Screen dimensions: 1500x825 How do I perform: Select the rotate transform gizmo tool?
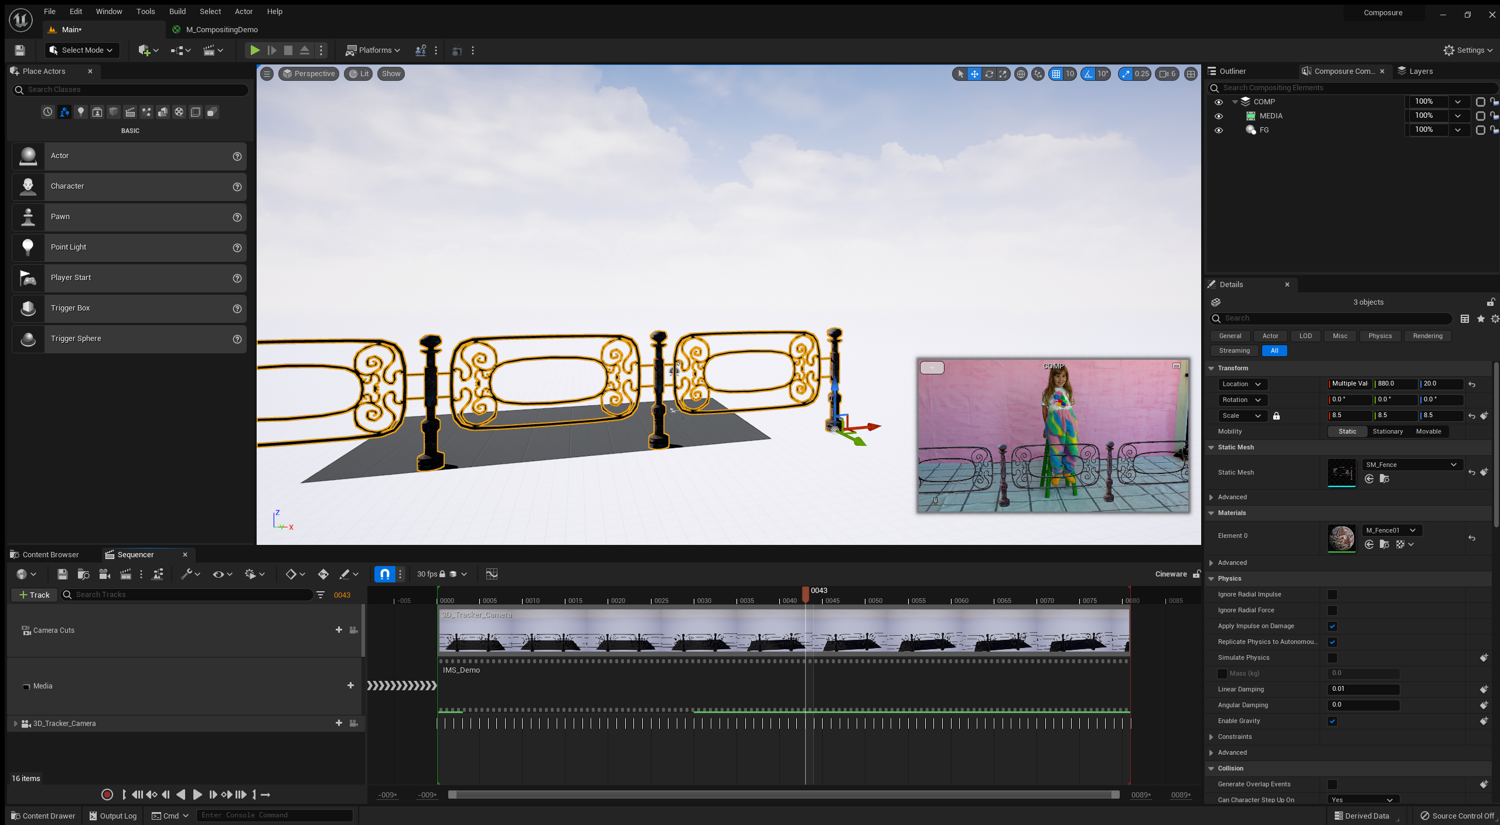coord(989,74)
